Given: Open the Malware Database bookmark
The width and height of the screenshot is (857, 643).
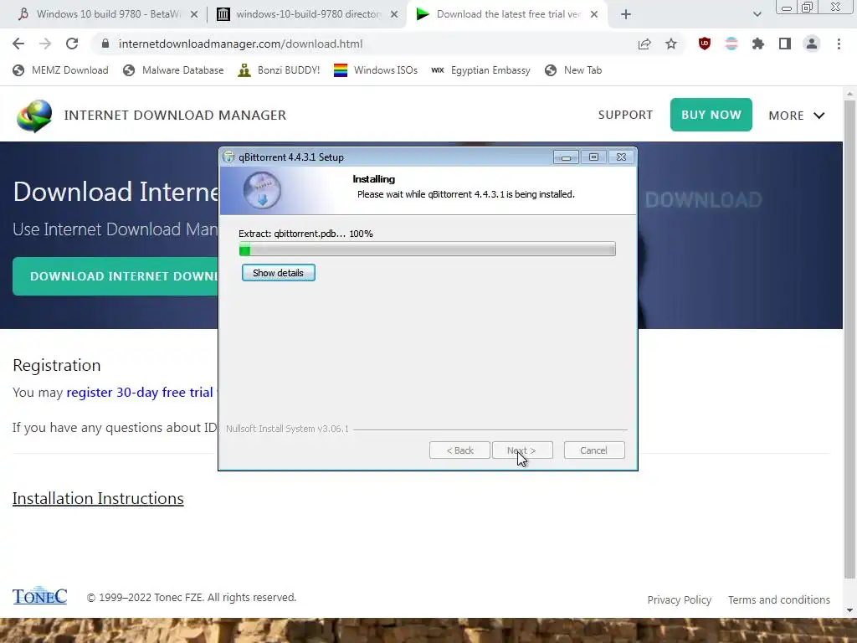Looking at the screenshot, I should pyautogui.click(x=173, y=70).
